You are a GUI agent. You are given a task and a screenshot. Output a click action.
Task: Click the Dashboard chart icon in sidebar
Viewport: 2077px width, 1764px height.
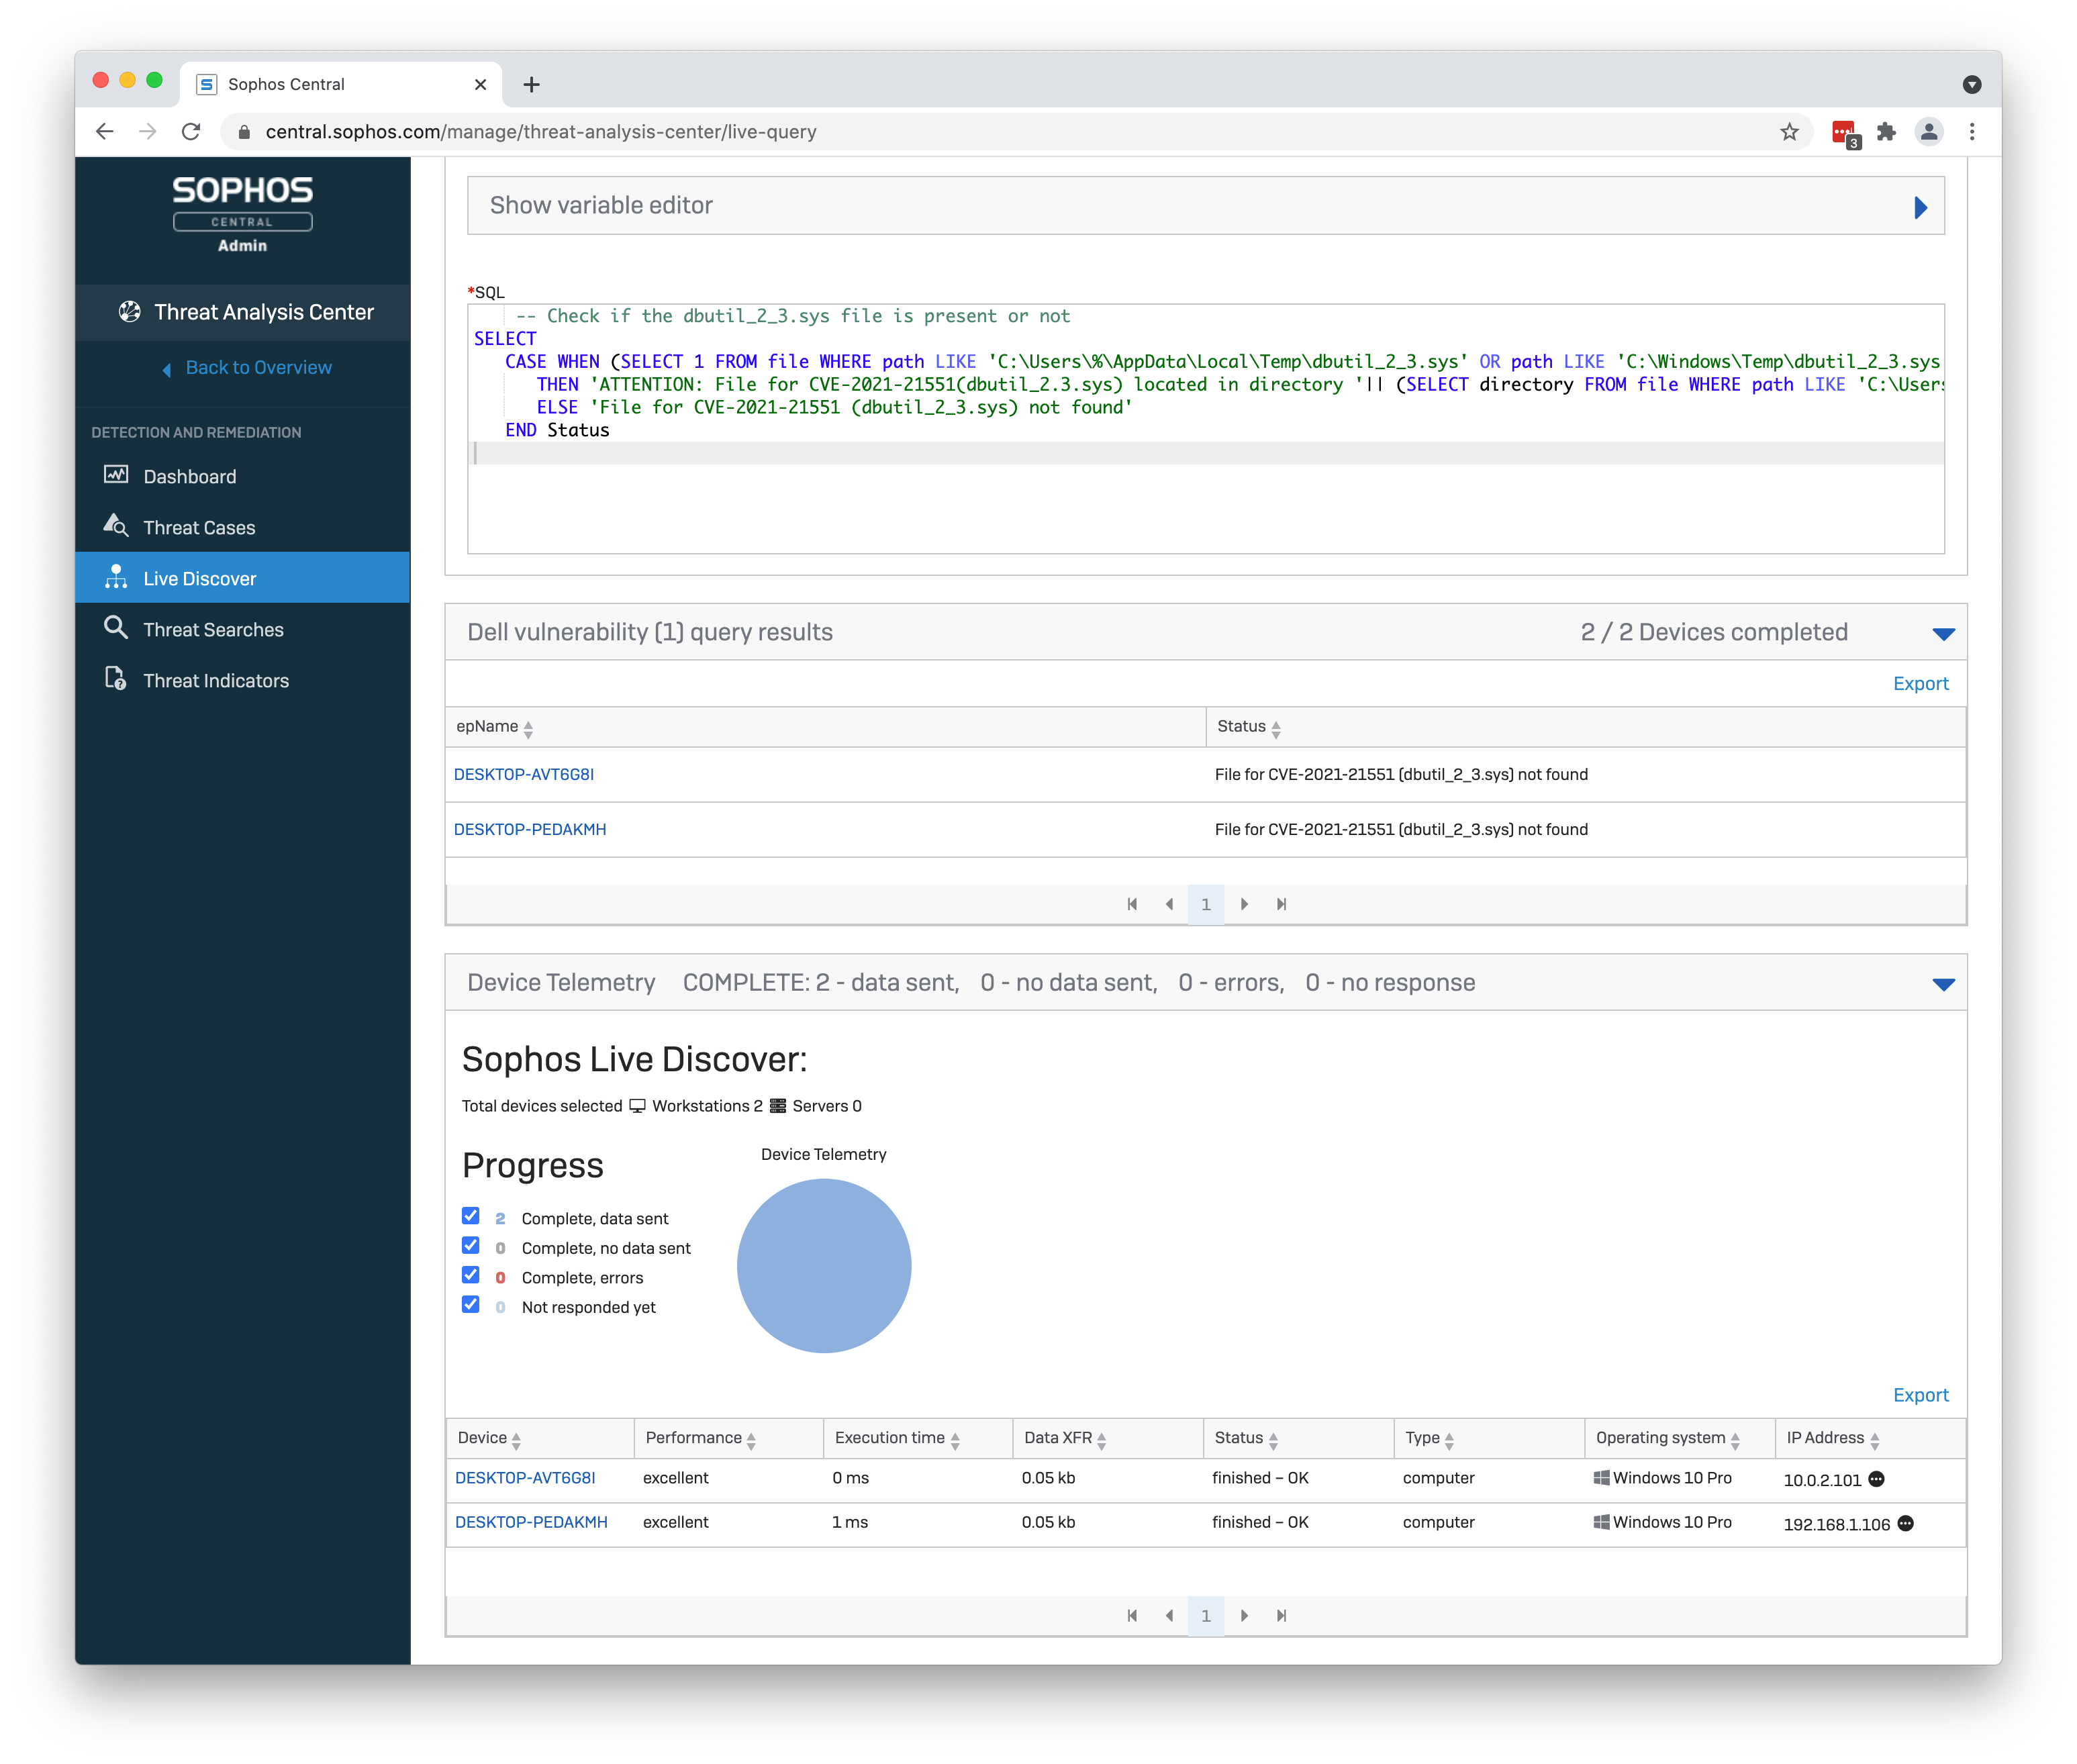(116, 475)
